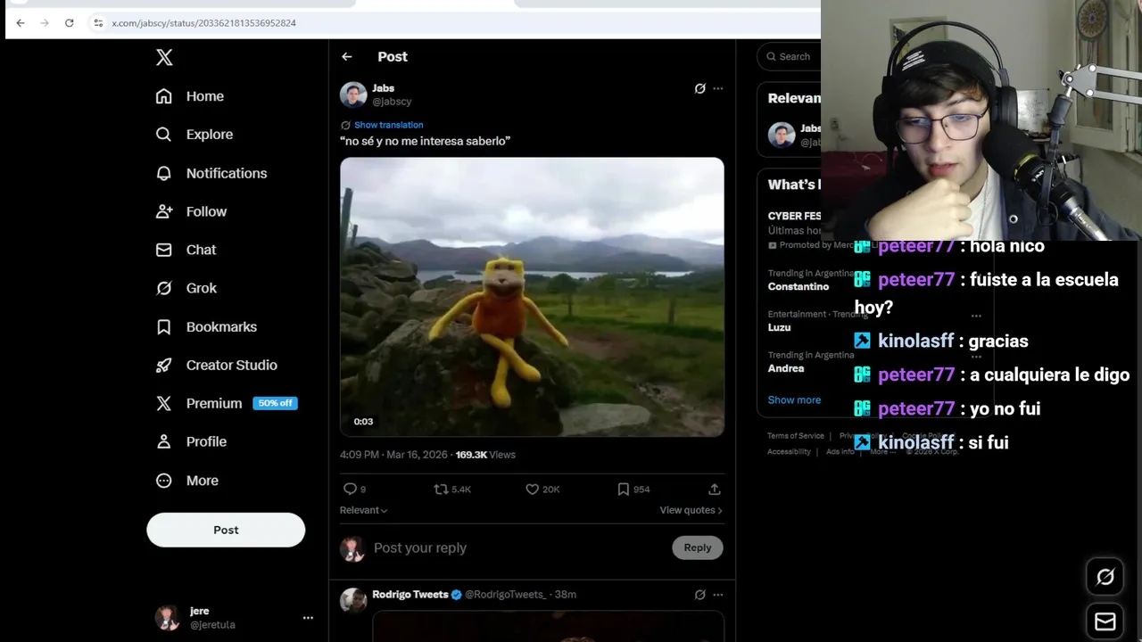Click jere account avatar
This screenshot has height=642, width=1142.
[x=167, y=617]
